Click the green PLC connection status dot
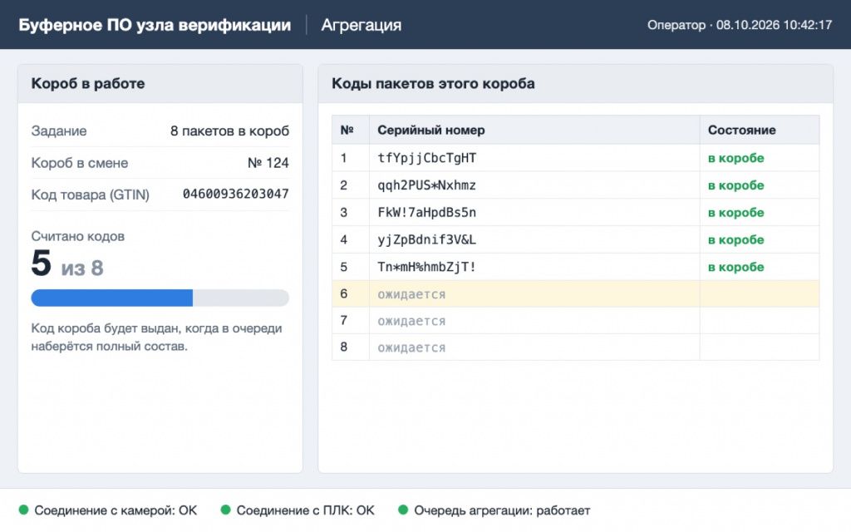Image resolution: width=851 pixels, height=532 pixels. pyautogui.click(x=226, y=510)
